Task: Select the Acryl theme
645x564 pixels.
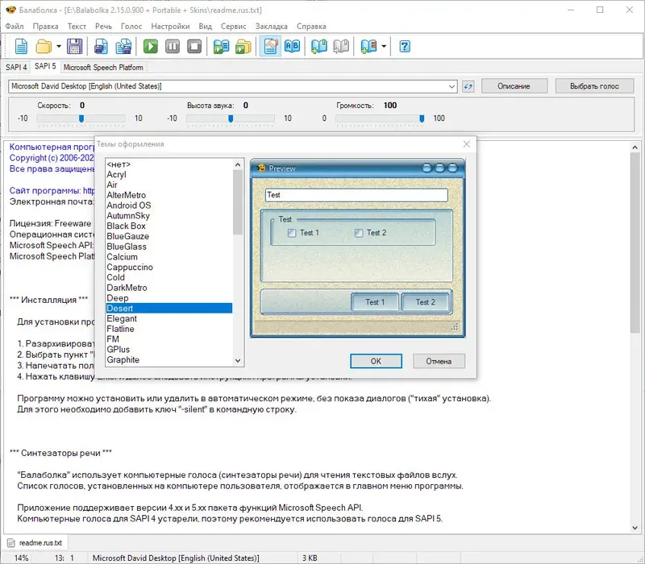Action: pos(169,175)
